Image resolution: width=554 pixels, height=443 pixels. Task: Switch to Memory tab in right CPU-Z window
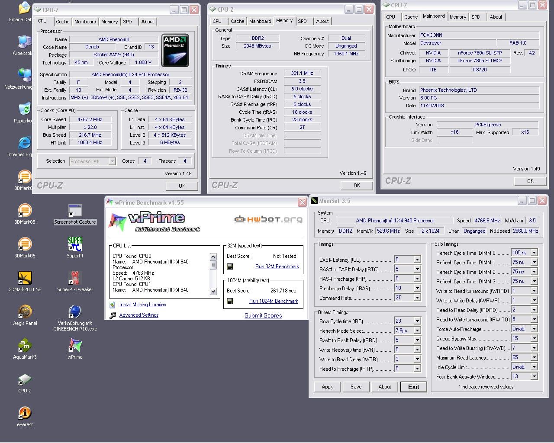457,17
